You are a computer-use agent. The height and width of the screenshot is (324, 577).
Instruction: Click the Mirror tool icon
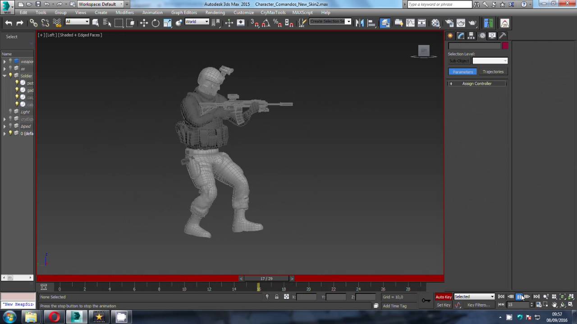point(360,23)
